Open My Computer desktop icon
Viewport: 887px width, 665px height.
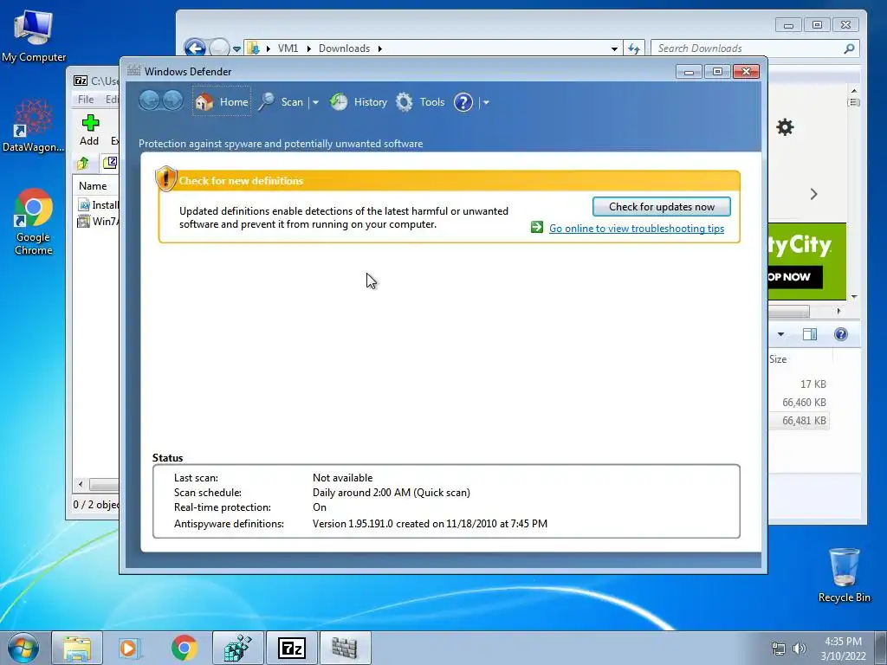[x=34, y=36]
